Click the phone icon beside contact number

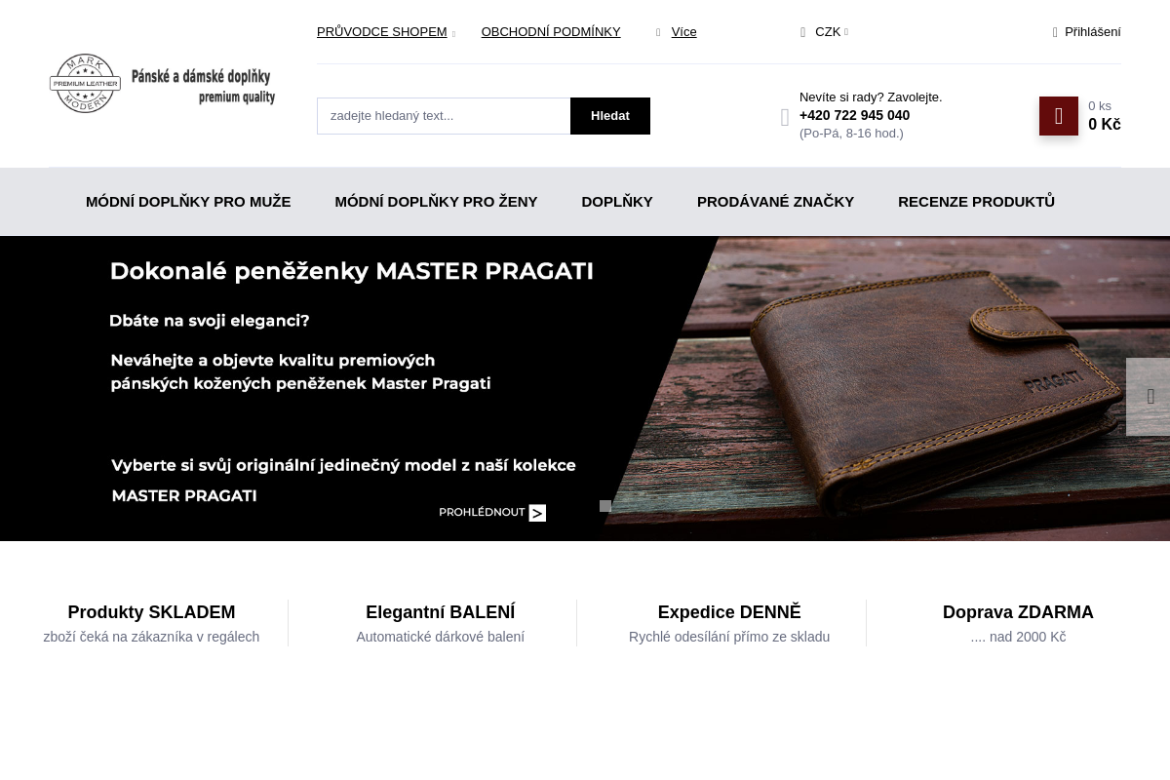click(785, 118)
